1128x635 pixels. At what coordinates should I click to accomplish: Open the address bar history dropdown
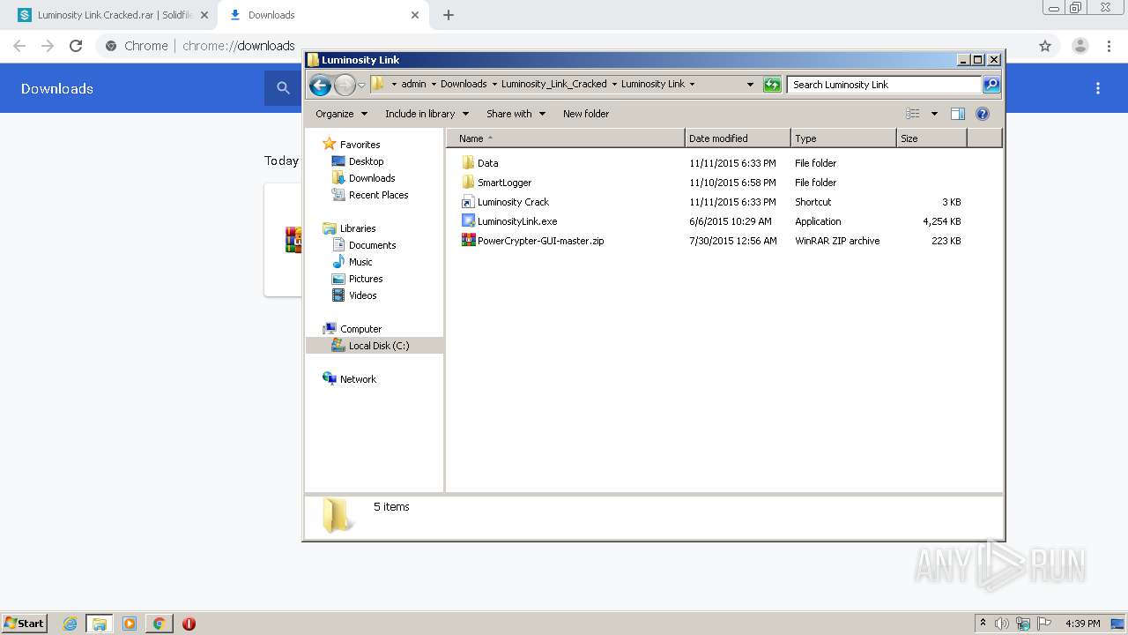[750, 85]
